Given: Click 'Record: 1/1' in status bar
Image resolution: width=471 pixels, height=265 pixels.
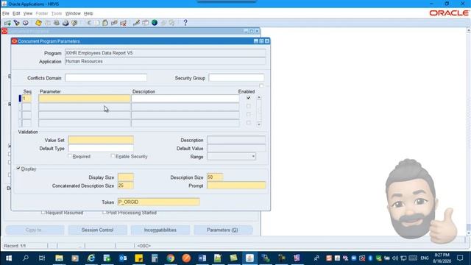Looking at the screenshot, I should click(x=15, y=246).
